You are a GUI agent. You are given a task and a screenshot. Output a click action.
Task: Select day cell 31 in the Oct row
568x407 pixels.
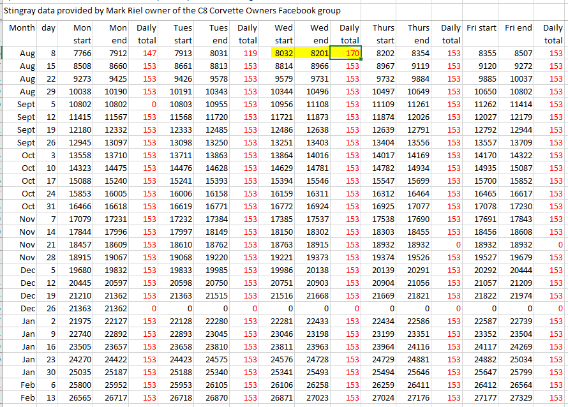[x=49, y=206]
